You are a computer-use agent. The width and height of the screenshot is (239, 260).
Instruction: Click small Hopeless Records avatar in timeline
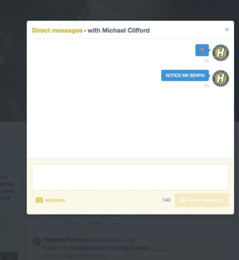point(37,241)
